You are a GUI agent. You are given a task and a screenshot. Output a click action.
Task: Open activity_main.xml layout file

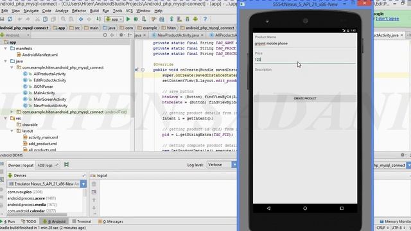pos(40,137)
